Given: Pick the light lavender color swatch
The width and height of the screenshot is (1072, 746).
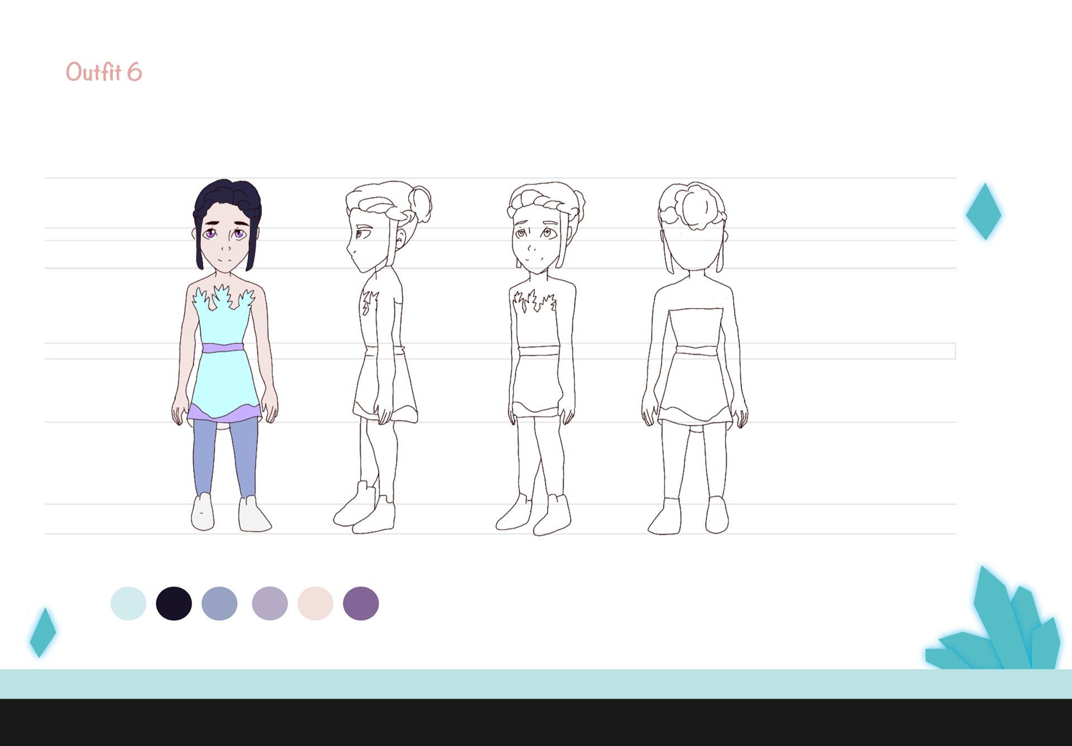Looking at the screenshot, I should 270,603.
